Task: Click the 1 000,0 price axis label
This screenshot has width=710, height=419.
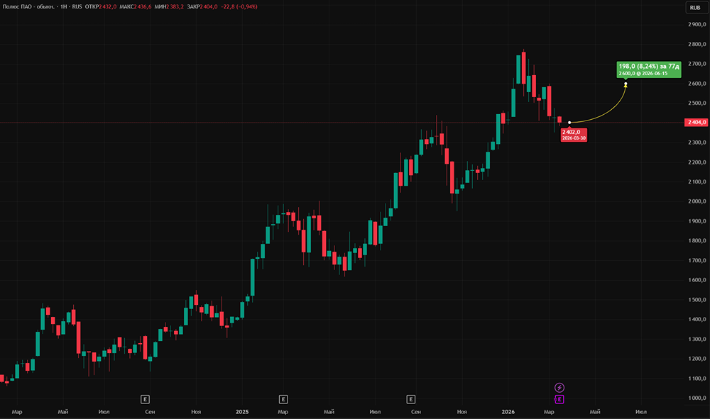Action: [697, 398]
